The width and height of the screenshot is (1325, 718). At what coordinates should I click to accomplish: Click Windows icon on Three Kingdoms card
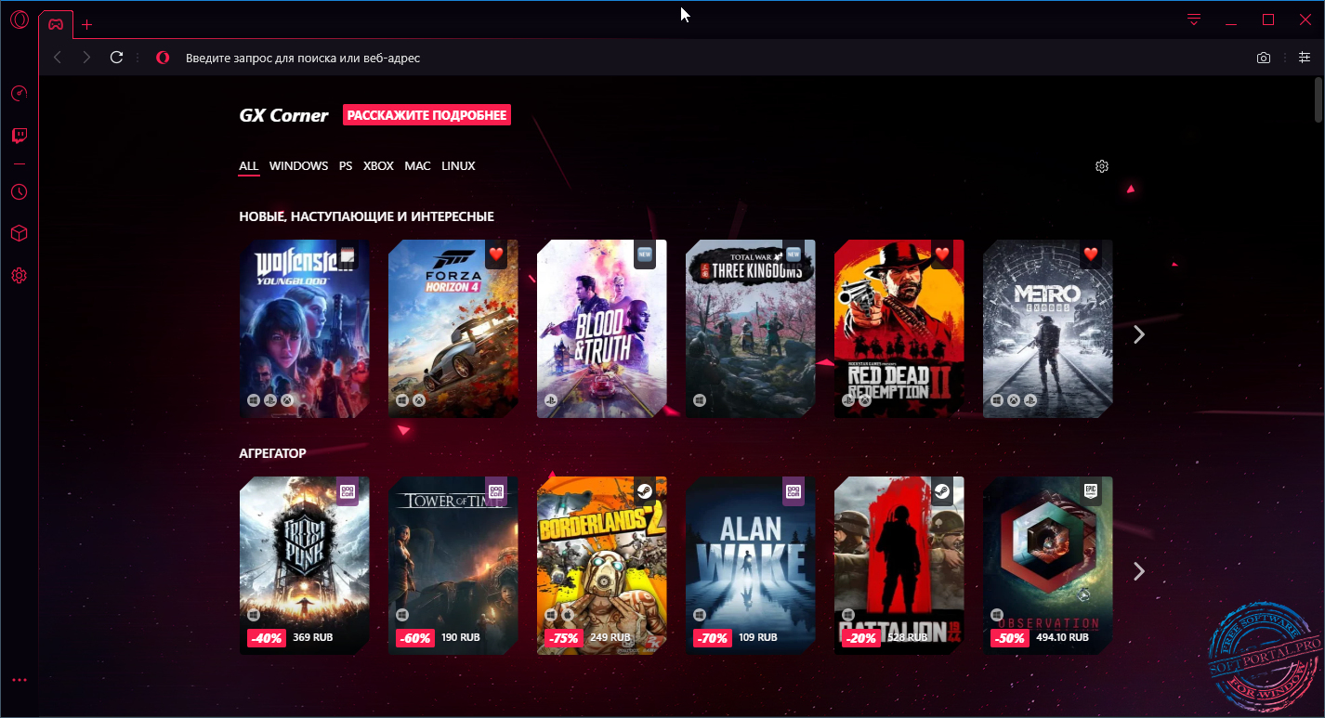699,400
